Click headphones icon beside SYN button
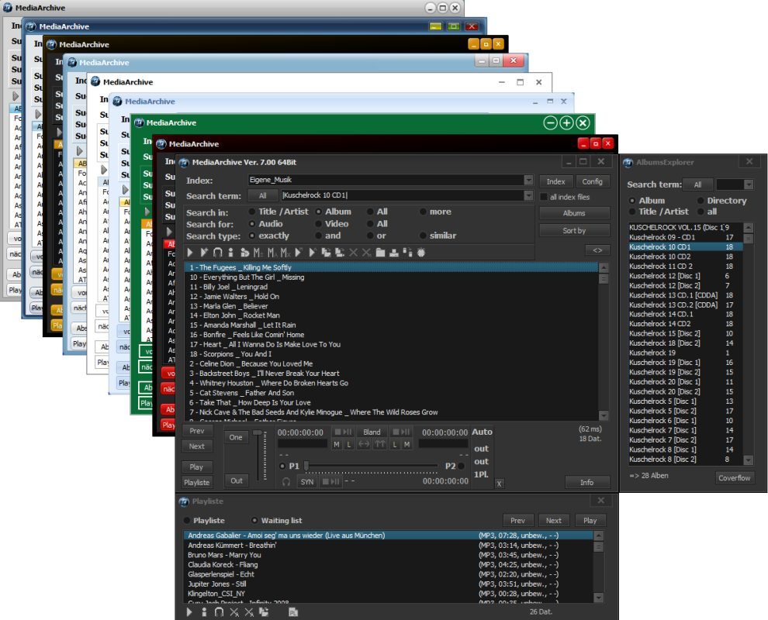The height and width of the screenshot is (620, 768). [286, 482]
